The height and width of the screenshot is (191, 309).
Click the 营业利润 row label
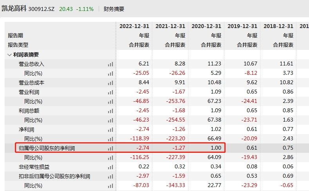pyautogui.click(x=29, y=92)
